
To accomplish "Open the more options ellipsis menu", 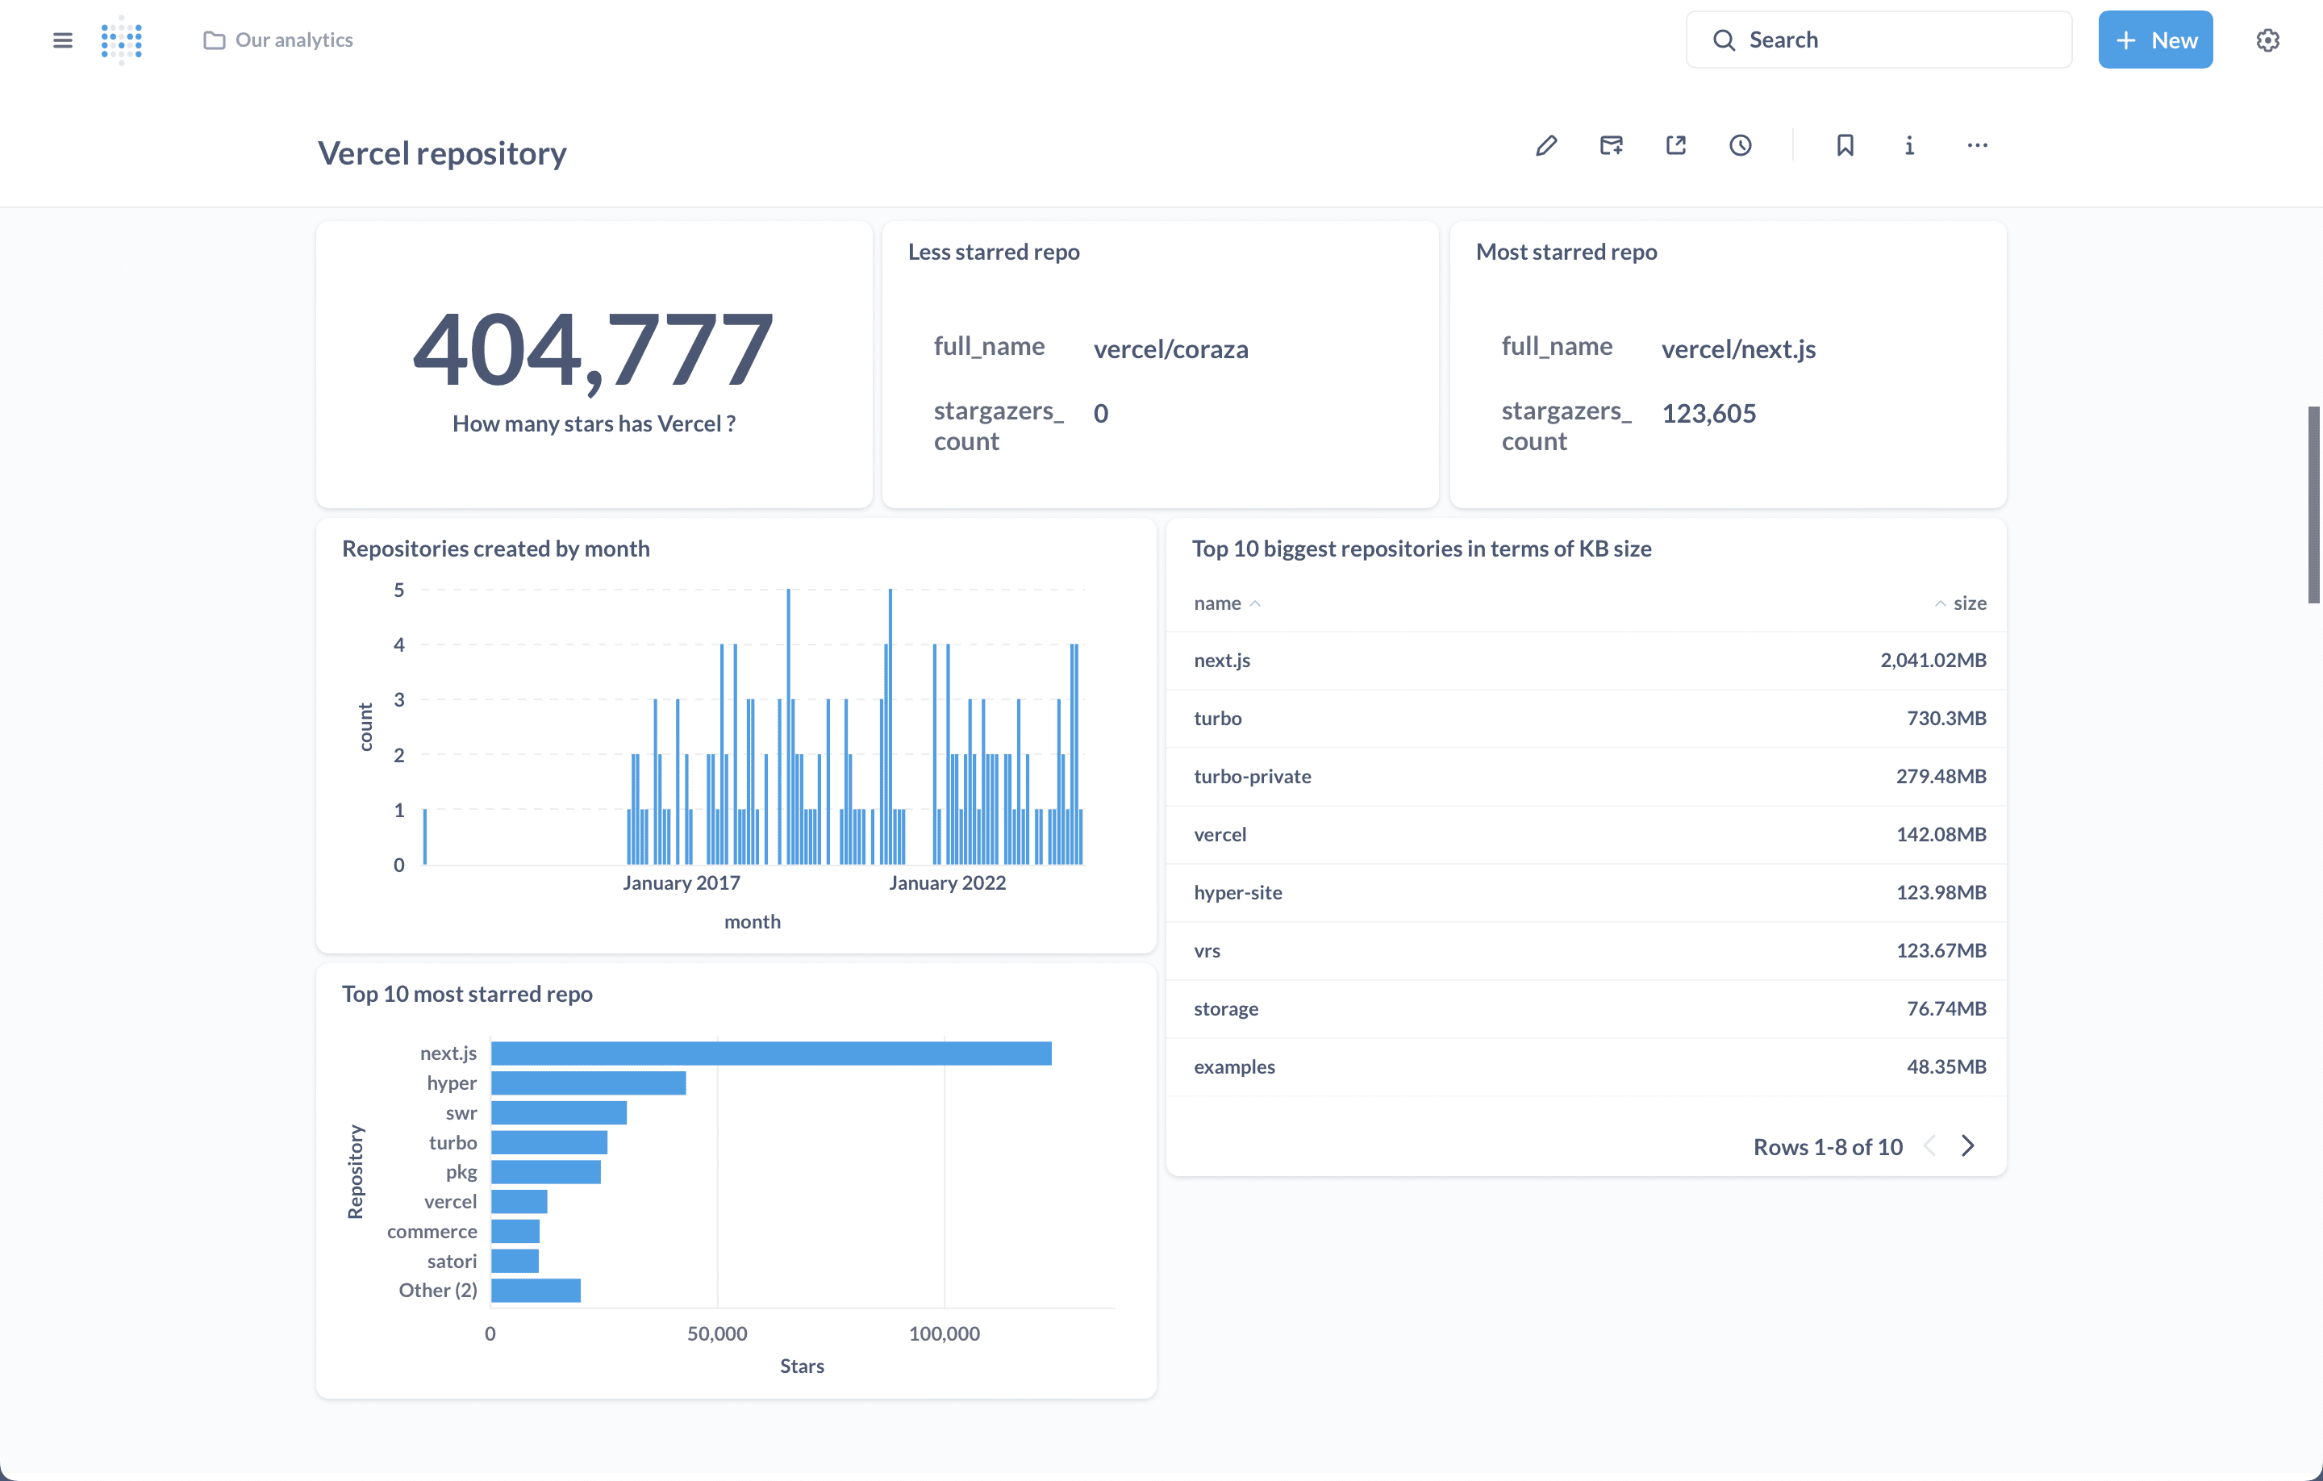I will (1977, 144).
